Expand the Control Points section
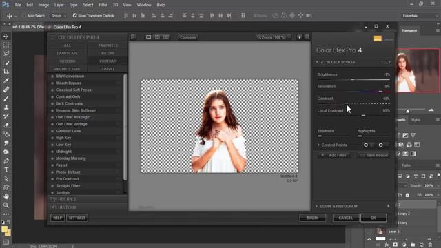 pyautogui.click(x=318, y=145)
